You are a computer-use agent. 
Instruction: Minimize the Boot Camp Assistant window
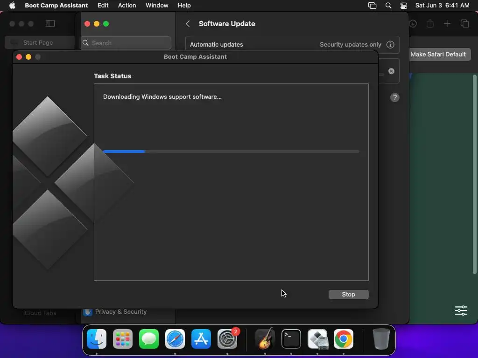28,57
